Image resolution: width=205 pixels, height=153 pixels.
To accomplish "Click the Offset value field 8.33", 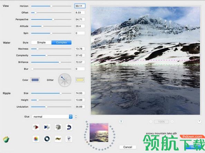I will 80,12.
